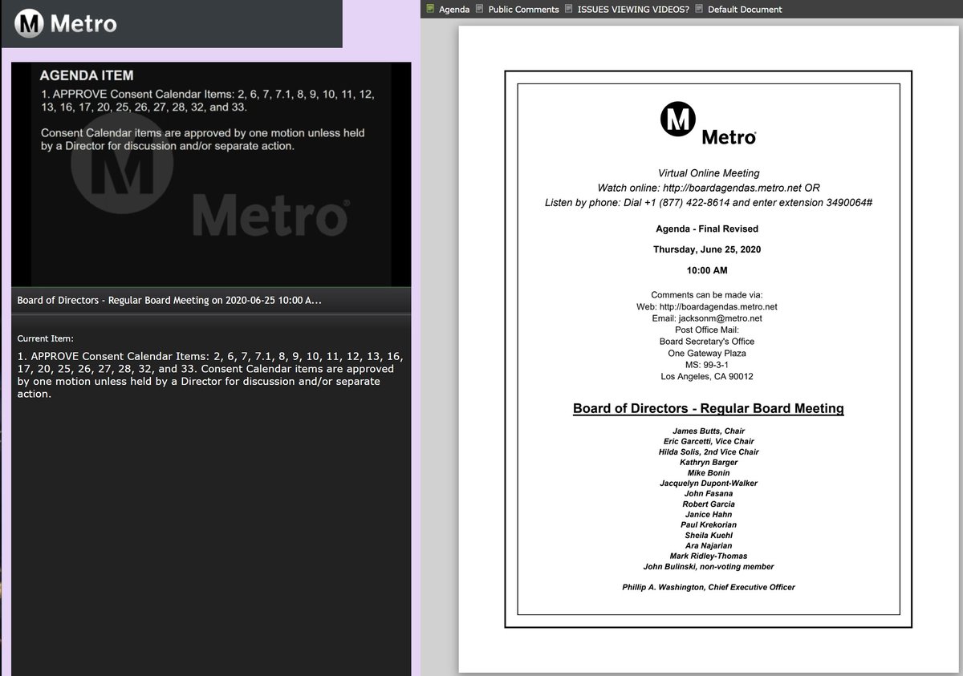Click the 'Board Secretary's Office' address line
Image resolution: width=963 pixels, height=676 pixels.
[x=707, y=342]
